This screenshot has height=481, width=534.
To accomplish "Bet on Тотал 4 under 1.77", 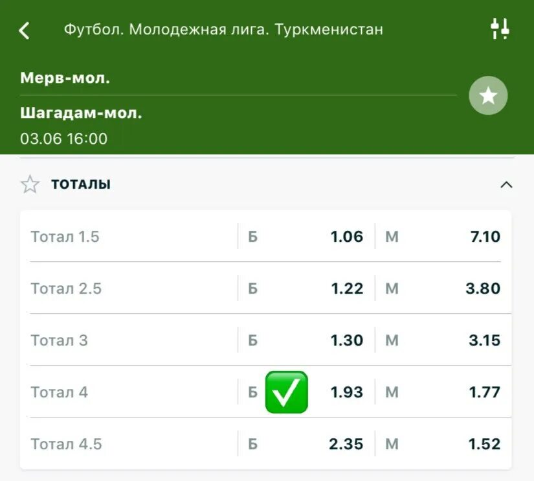I will tap(443, 392).
